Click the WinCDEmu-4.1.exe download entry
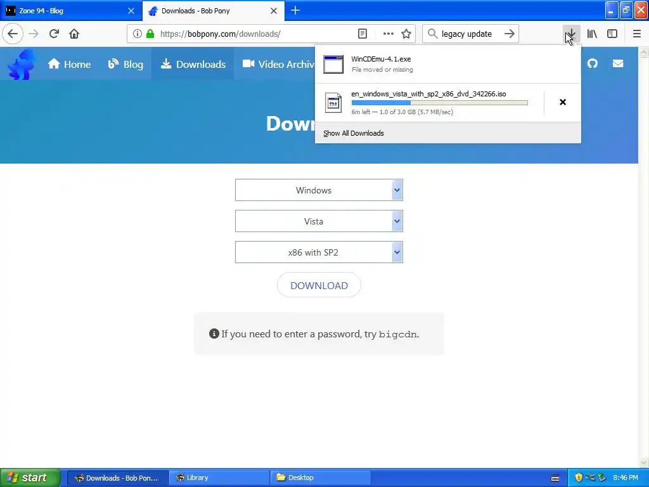 (x=448, y=64)
